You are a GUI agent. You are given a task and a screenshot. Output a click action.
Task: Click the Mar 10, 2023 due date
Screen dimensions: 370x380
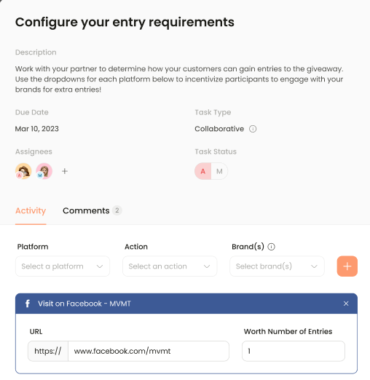pos(37,129)
